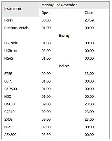Viewport: 112px width, 141px height.
Task: Select the Monday 2nd November header
Action: [x=59, y=5]
